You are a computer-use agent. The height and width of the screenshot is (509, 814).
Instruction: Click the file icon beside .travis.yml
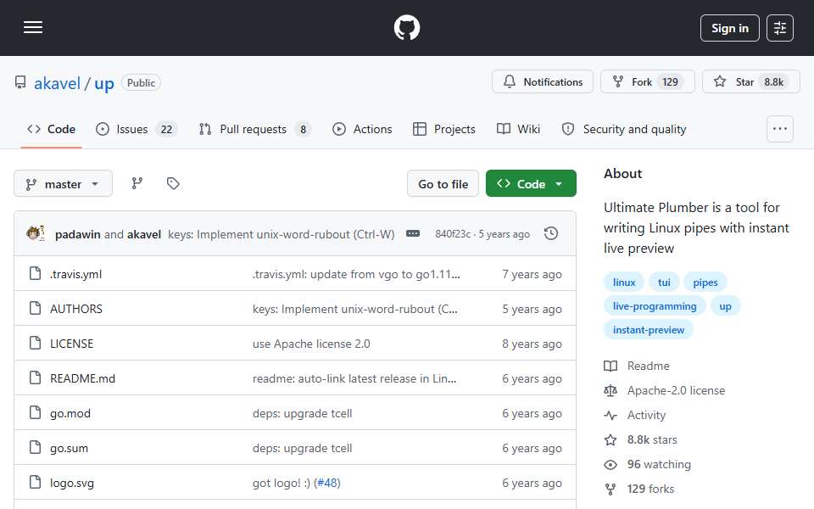pos(36,273)
